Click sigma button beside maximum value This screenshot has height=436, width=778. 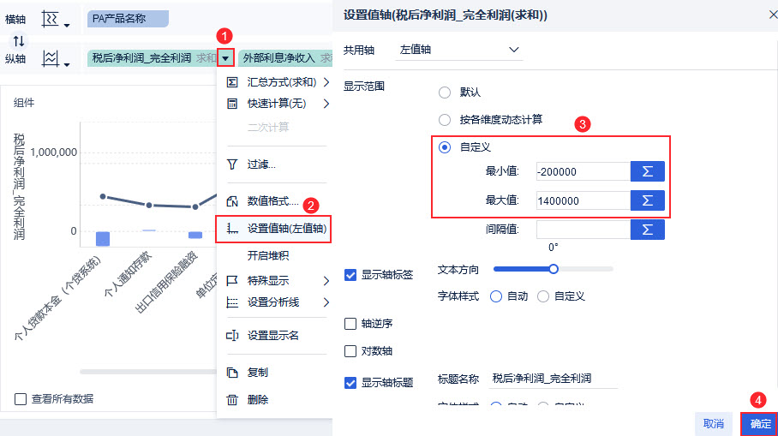coord(647,200)
